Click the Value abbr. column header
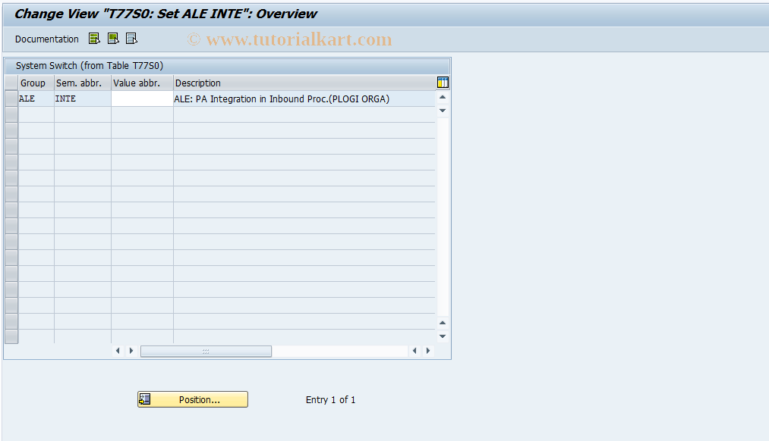The image size is (769, 441). click(142, 83)
